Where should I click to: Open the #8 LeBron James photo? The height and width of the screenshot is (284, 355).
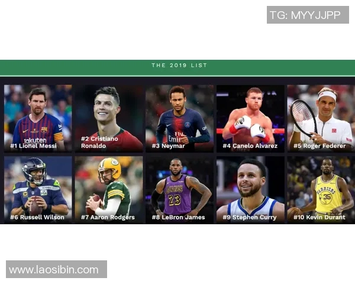pos(179,189)
